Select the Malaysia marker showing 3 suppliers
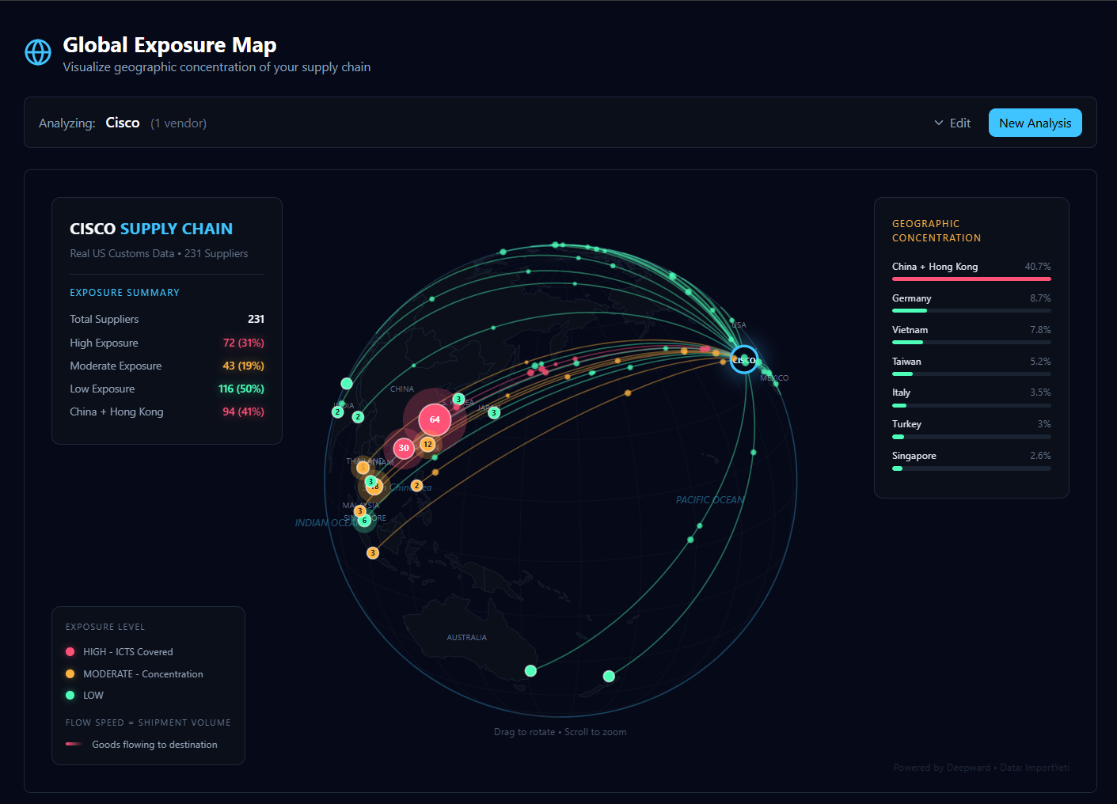 (360, 511)
